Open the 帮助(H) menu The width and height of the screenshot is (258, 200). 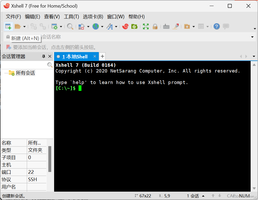(x=137, y=16)
